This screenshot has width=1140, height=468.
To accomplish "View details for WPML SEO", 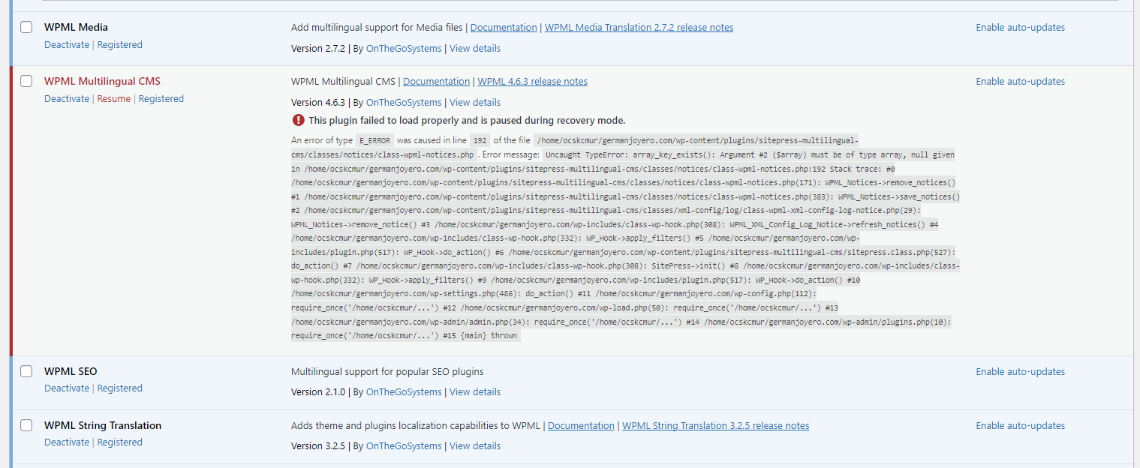I will pyautogui.click(x=475, y=392).
